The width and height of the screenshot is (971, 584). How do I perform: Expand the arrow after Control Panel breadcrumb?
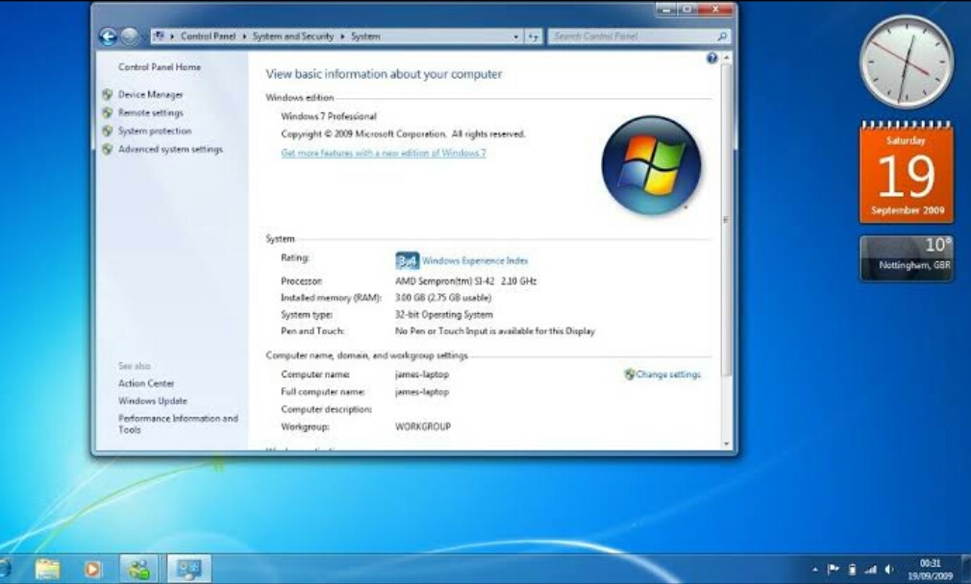[x=245, y=36]
